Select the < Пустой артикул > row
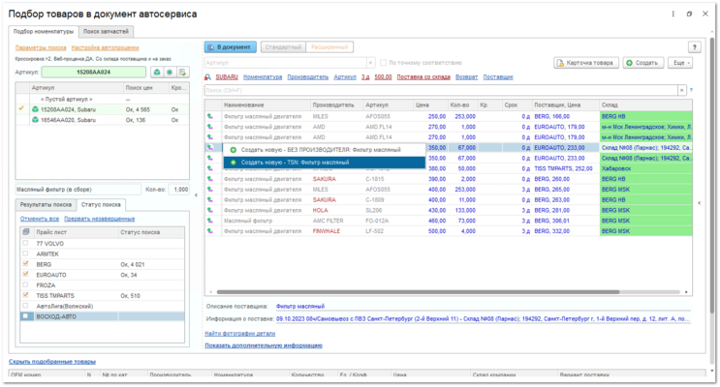This screenshot has width=720, height=387. (x=102, y=99)
